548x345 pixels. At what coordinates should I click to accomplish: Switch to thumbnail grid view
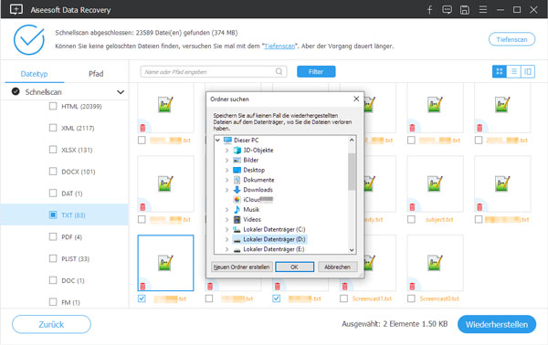500,71
